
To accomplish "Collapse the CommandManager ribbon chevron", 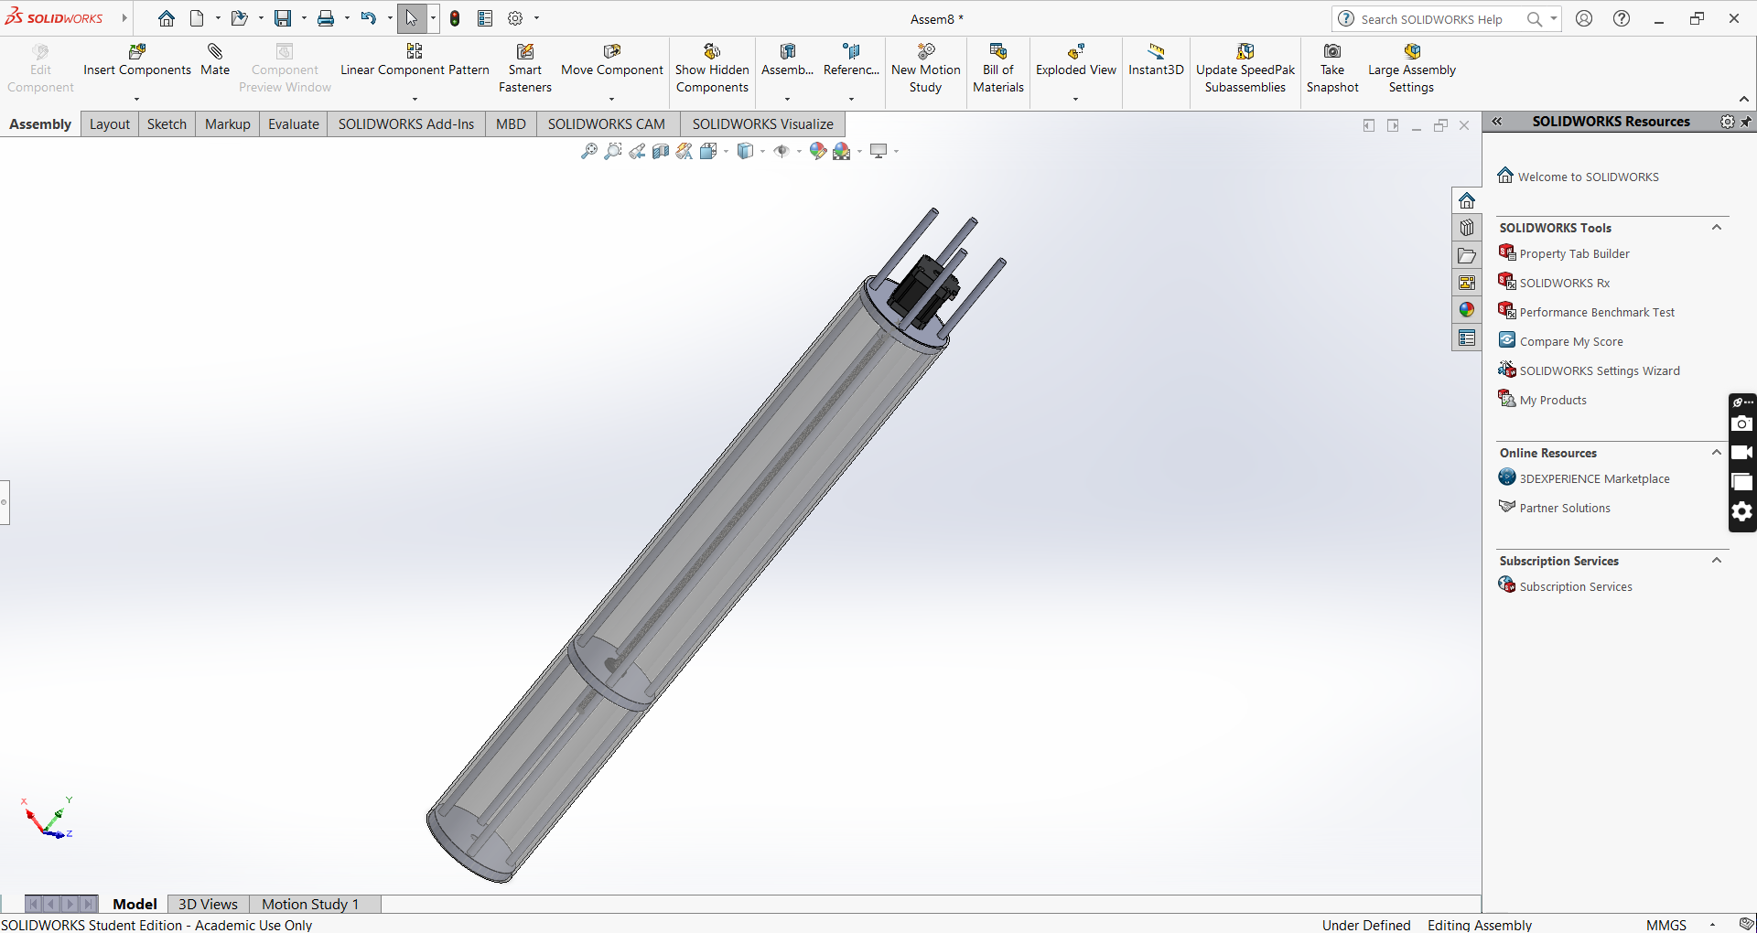I will (1744, 99).
